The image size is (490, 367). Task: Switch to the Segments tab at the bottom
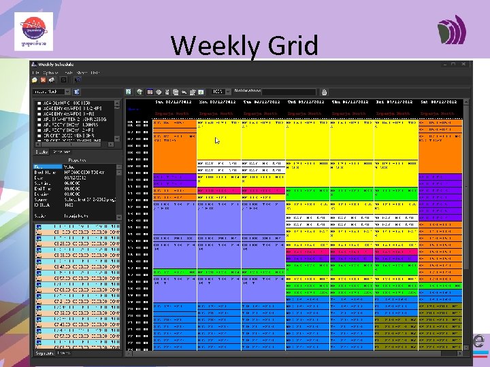tap(44, 353)
